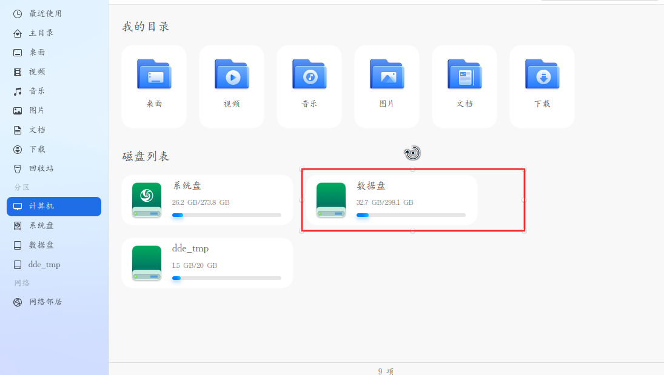Screen dimensions: 664x375
Task: Click the 文档 sidebar icon
Action: click(x=18, y=130)
